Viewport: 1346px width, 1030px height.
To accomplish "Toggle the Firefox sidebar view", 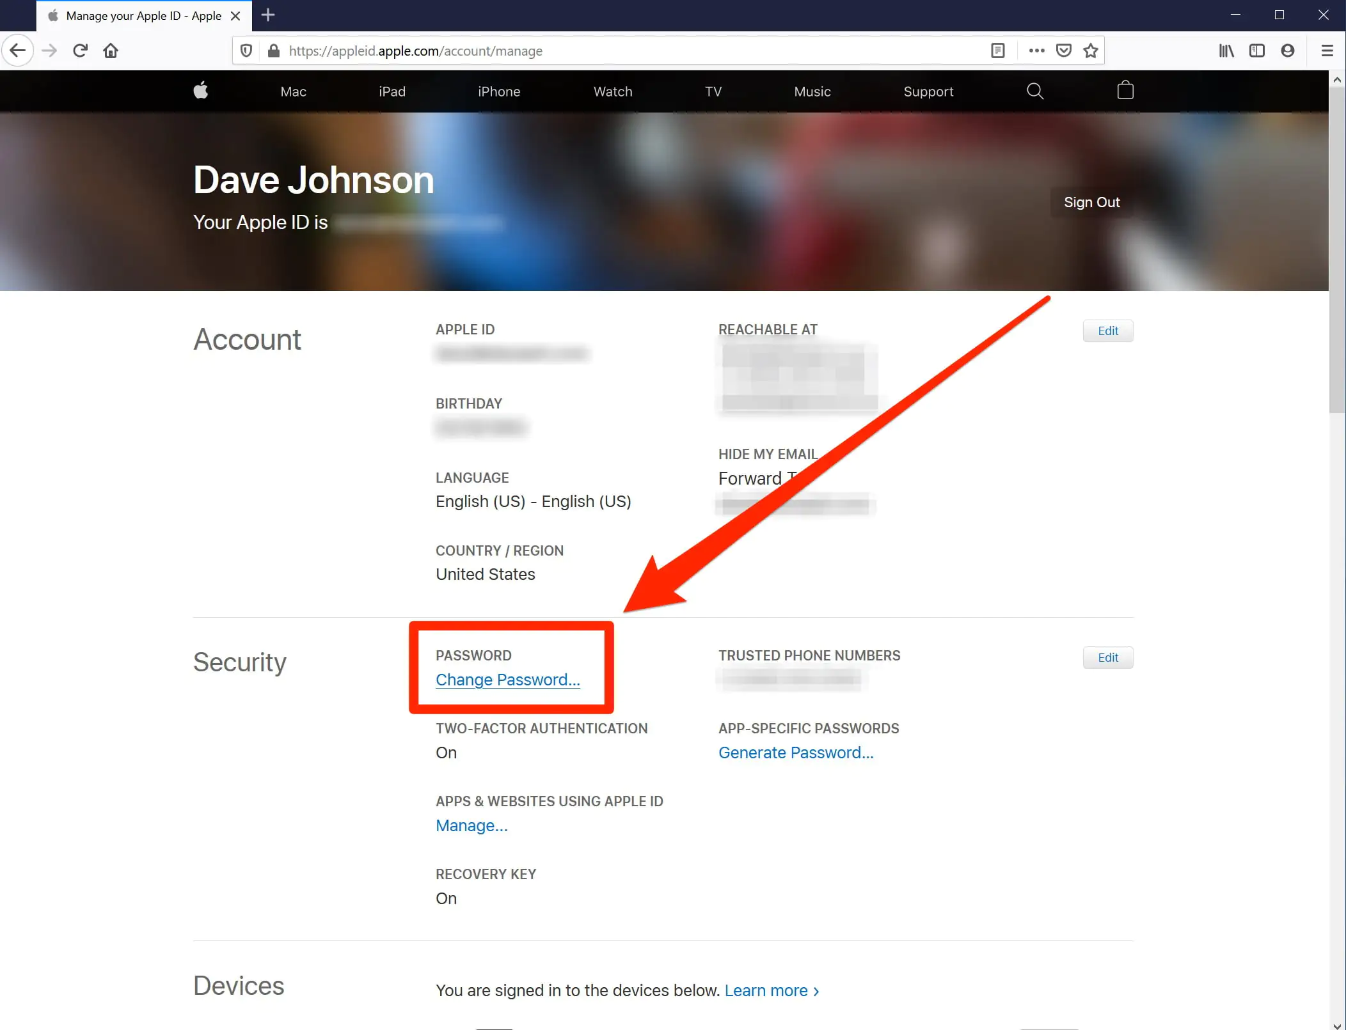I will (1256, 51).
